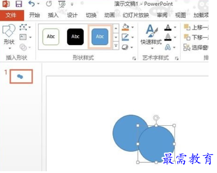Screen dimensions: 217x173
Task: Click the Draw Text Box icon
Action: [23, 37]
